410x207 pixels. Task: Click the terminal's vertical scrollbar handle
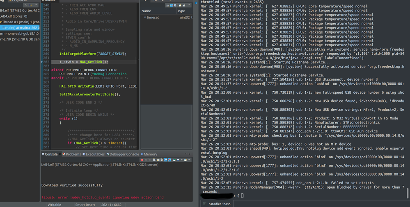point(408,193)
